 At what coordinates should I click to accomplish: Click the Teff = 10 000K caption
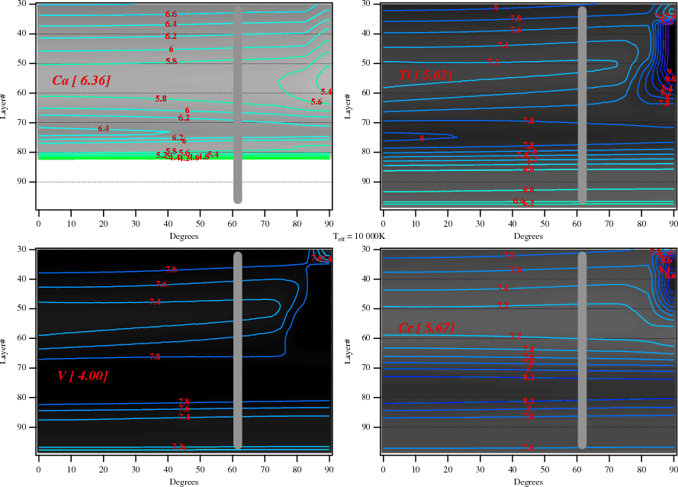(x=358, y=237)
